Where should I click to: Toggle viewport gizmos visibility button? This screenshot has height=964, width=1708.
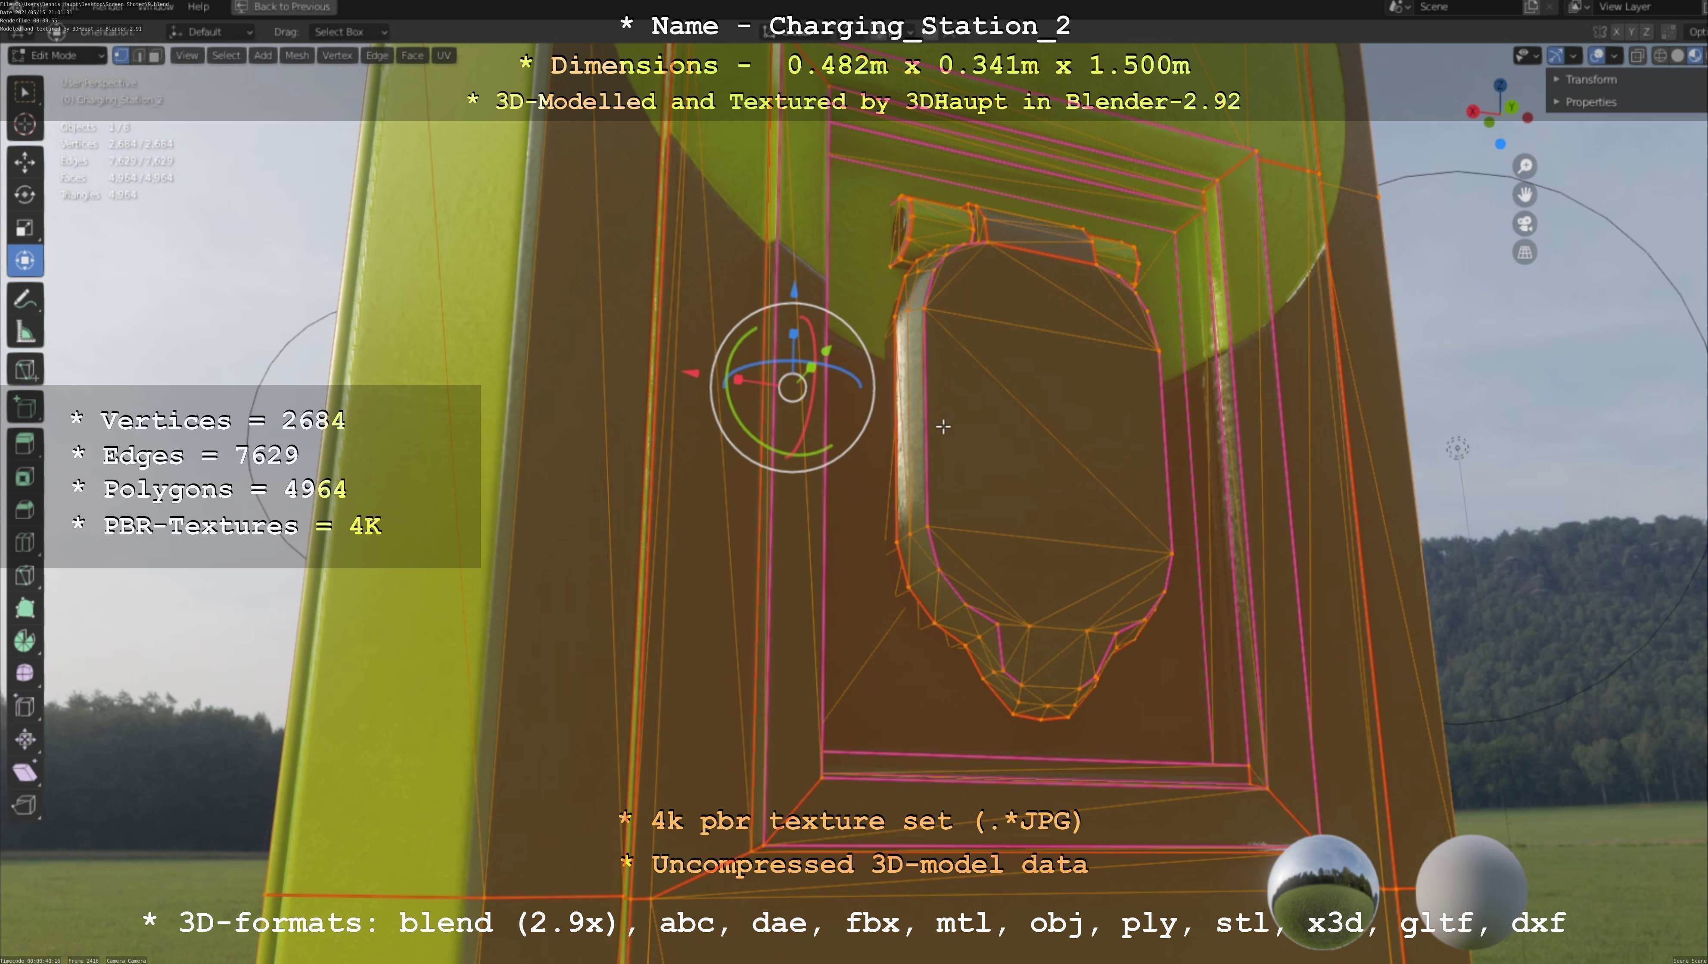[1556, 56]
